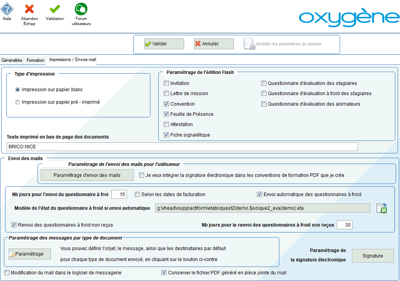Click the Type d'impression group label
400x281 pixels.
click(35, 74)
